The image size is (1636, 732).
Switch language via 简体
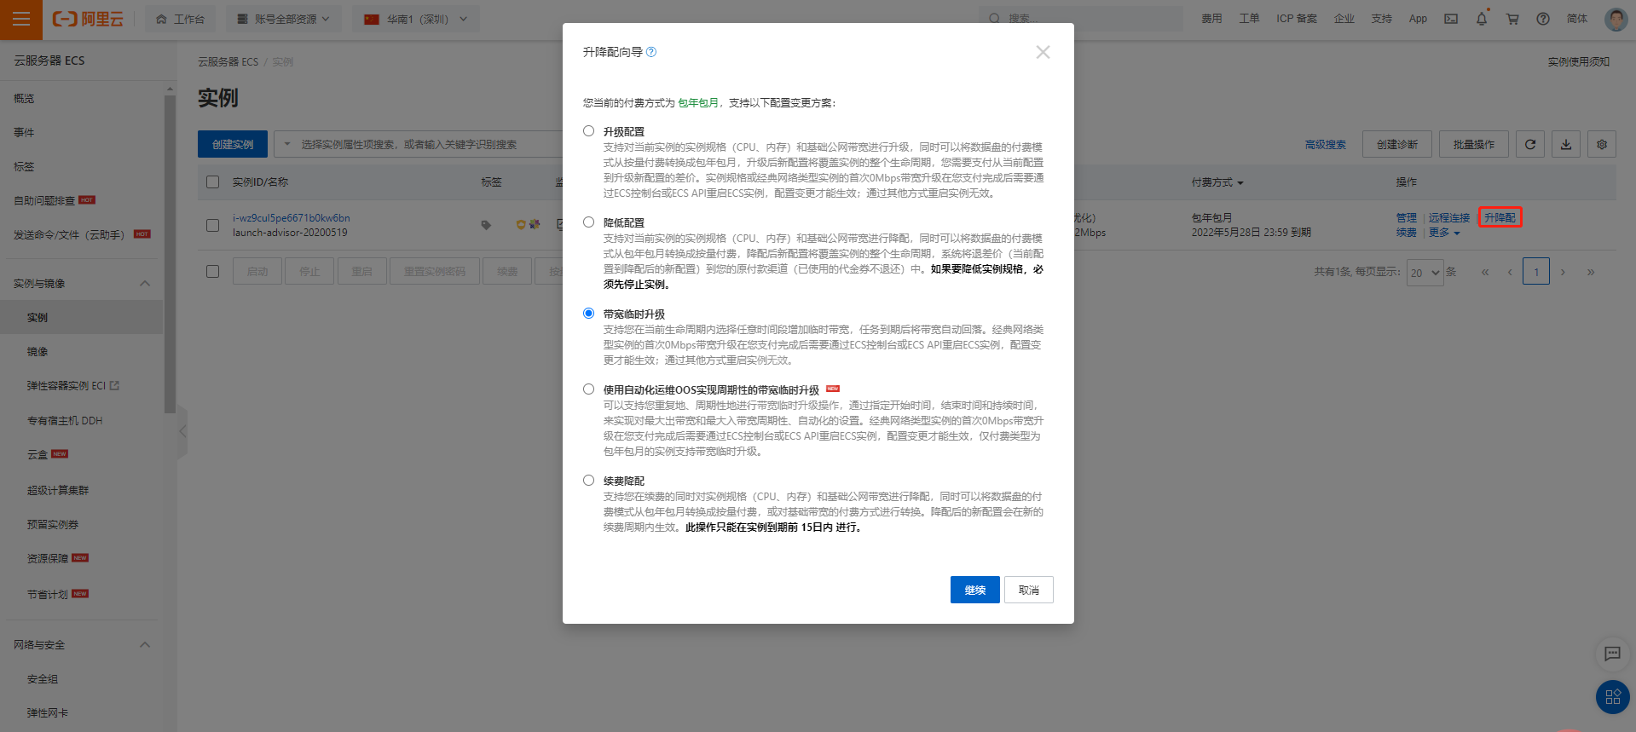pyautogui.click(x=1577, y=19)
